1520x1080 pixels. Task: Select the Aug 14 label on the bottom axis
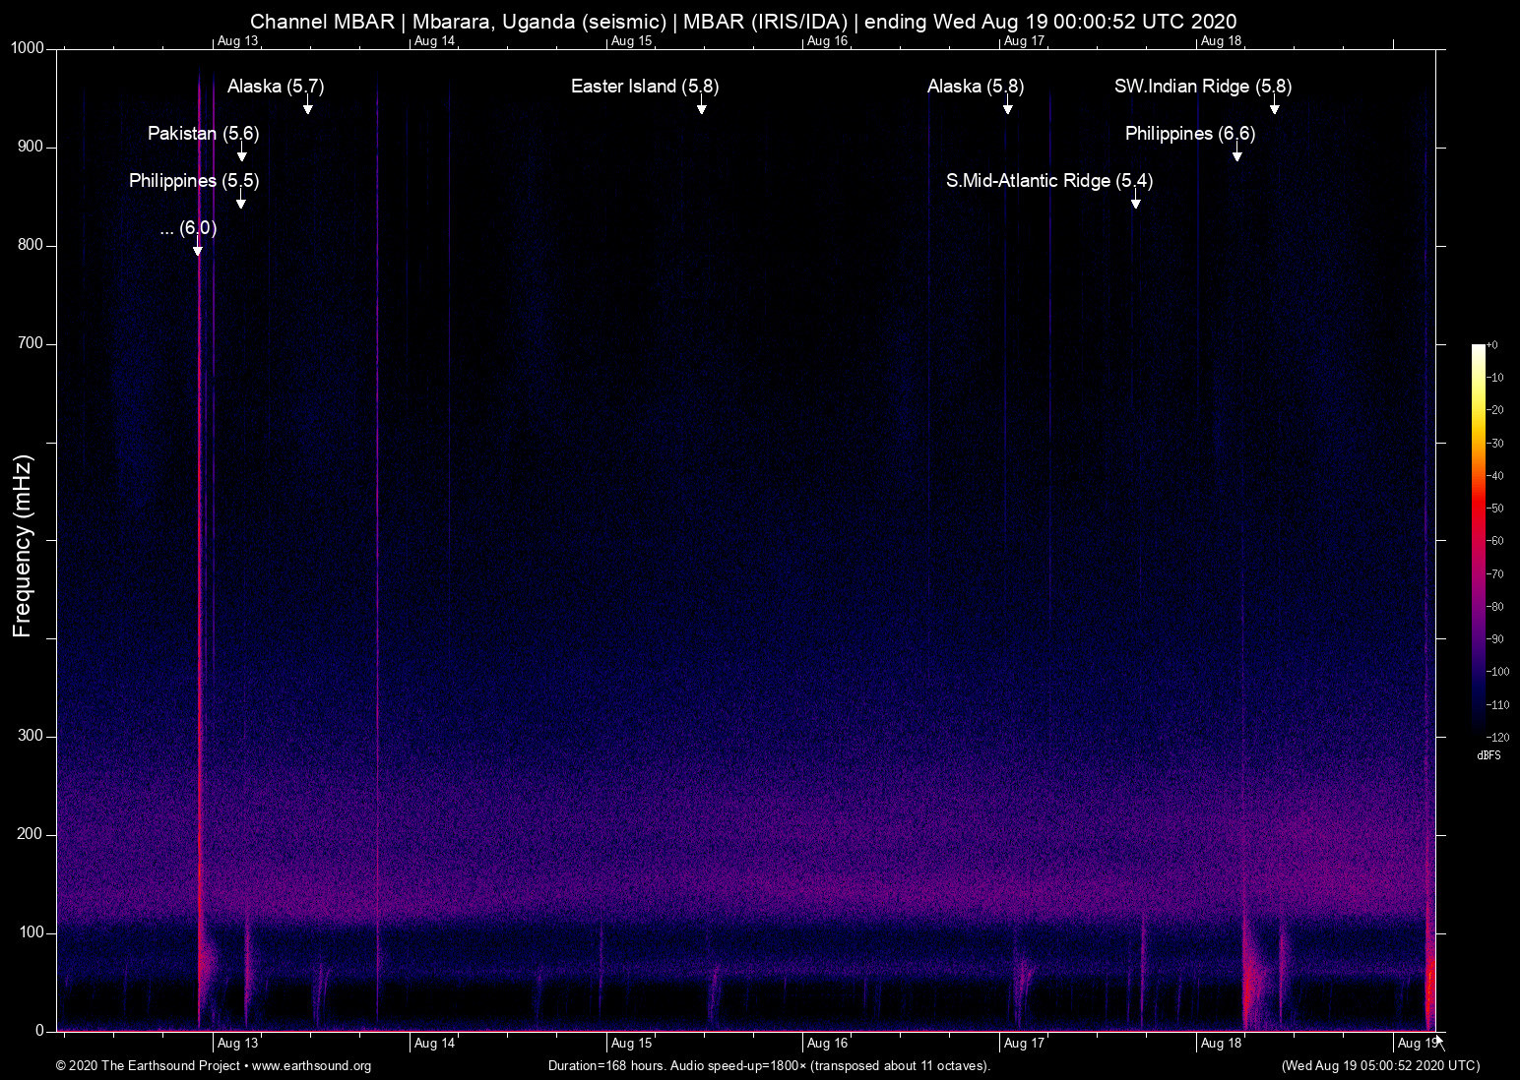coord(434,1044)
